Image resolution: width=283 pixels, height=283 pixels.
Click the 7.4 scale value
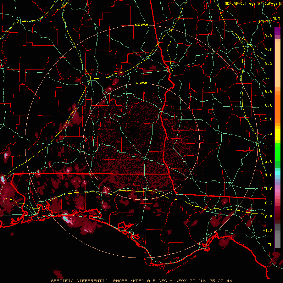coord(269,77)
